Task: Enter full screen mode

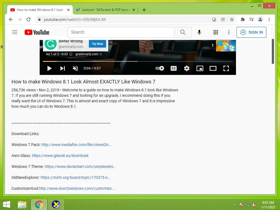Action: (226, 68)
